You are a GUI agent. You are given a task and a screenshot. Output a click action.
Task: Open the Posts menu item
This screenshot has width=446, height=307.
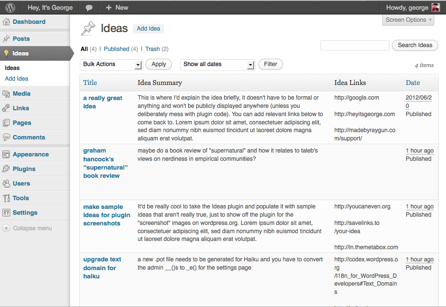click(x=21, y=38)
